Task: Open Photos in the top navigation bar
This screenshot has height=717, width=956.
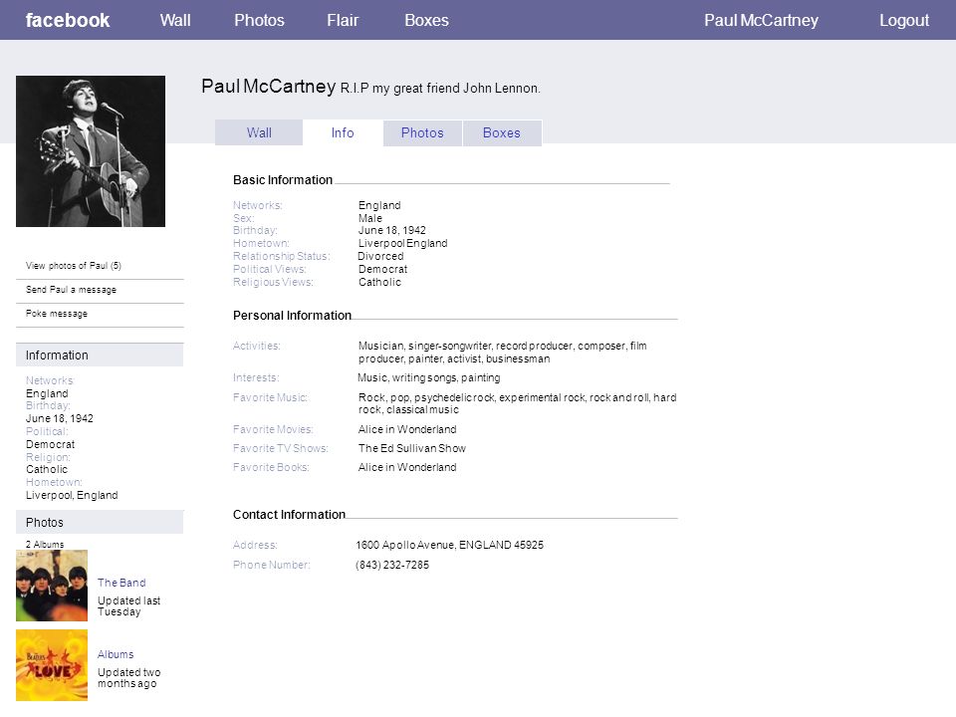Action: pyautogui.click(x=259, y=20)
